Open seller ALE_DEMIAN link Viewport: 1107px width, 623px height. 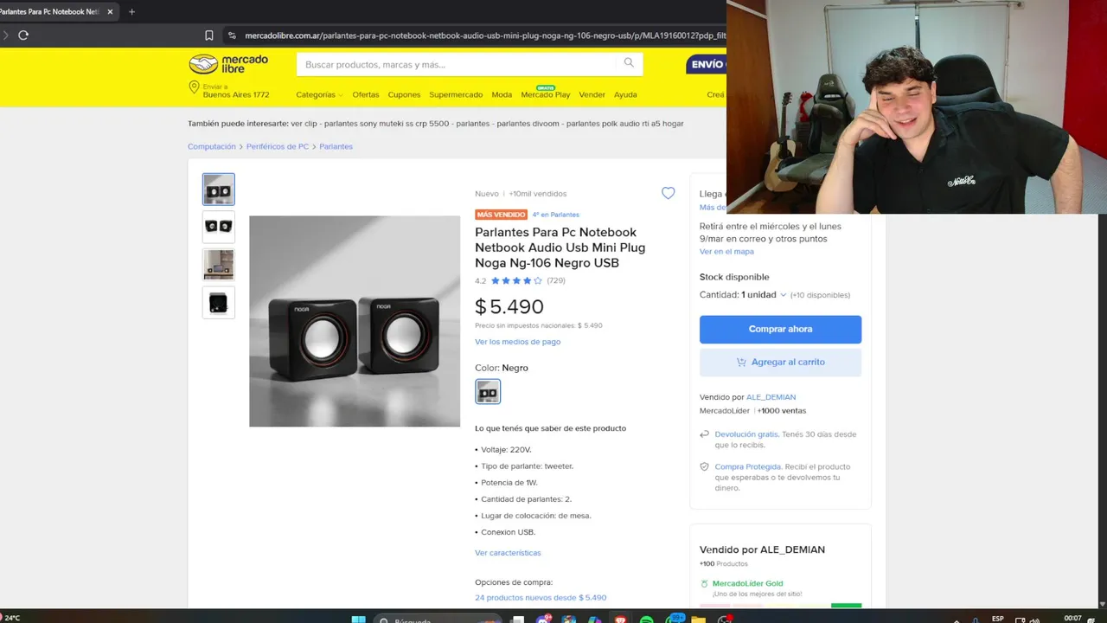(771, 397)
